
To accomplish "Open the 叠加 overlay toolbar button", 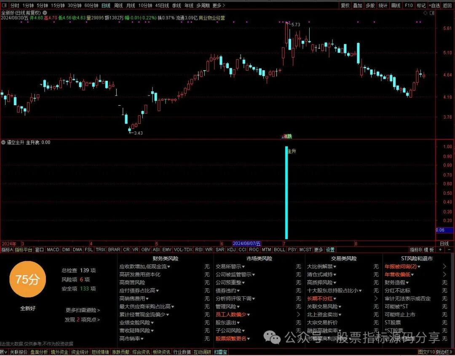I will point(358,5).
